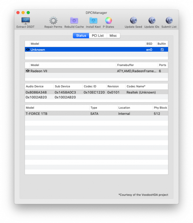Screen dimensions: 193x223
Task: Select audio device 0x1002AB20 in first column
Action: click(36, 97)
